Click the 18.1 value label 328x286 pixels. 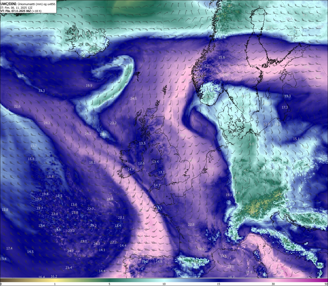point(92,163)
